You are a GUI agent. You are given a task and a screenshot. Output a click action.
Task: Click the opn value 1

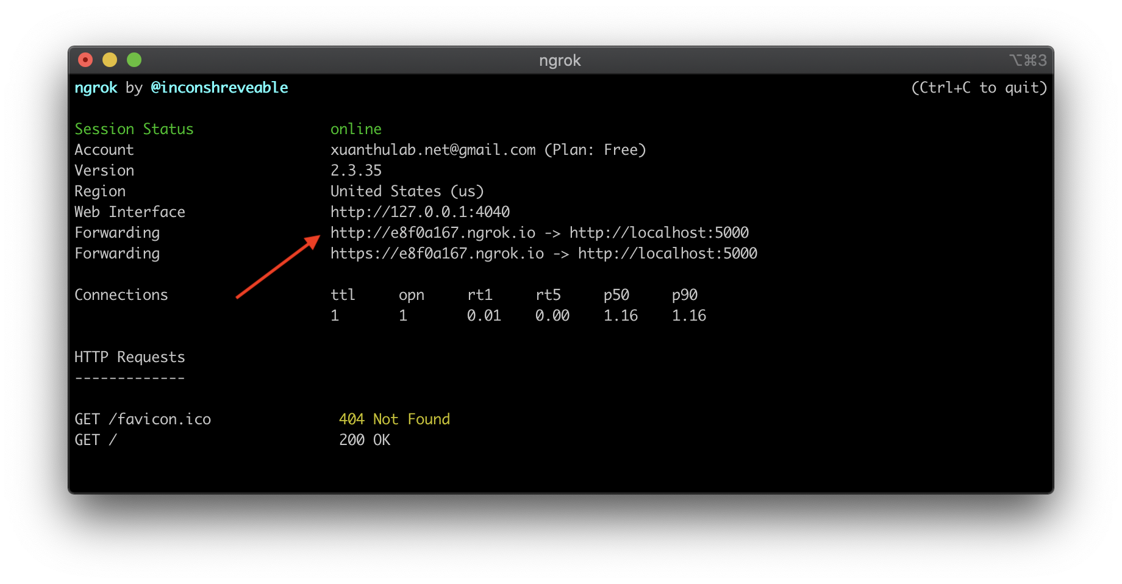[403, 316]
